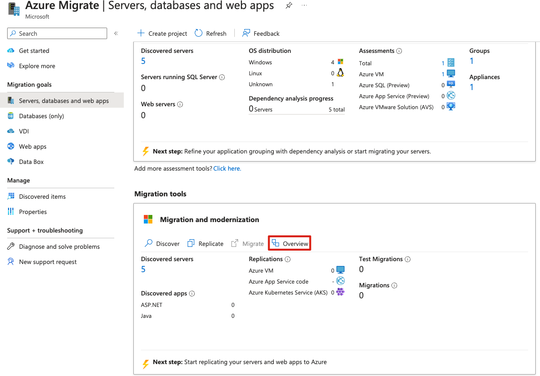Click the Total assessments checklist icon
The width and height of the screenshot is (540, 376).
click(x=451, y=62)
